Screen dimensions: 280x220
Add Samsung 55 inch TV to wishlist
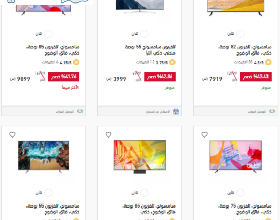[x=12, y=135]
